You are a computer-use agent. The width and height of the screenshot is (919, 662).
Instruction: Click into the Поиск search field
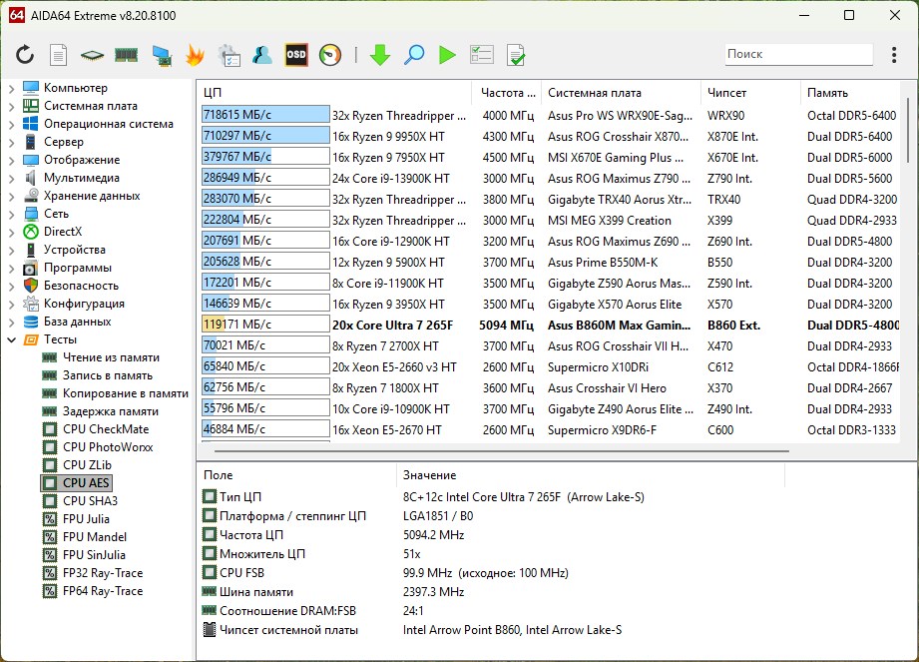(796, 54)
